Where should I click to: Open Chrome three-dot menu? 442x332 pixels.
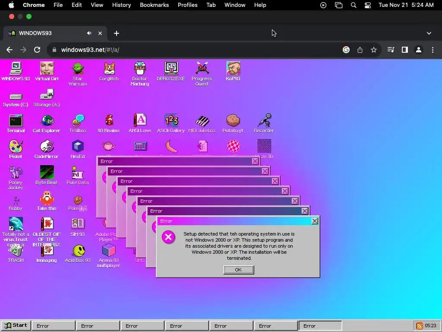pos(433,50)
